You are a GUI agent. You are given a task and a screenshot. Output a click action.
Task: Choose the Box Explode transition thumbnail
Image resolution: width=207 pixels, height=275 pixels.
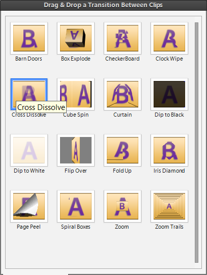point(76,38)
